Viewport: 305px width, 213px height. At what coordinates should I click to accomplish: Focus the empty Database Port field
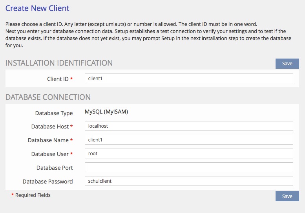[188, 167]
